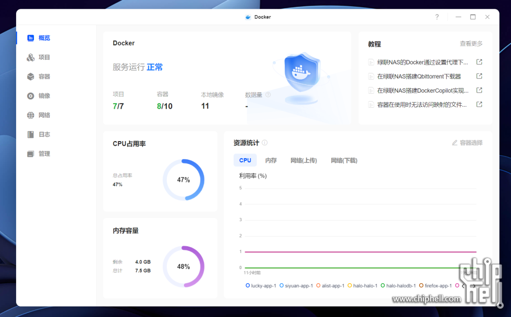The image size is (511, 317).
Task: Click the help question mark icon in title bar
Action: [437, 17]
